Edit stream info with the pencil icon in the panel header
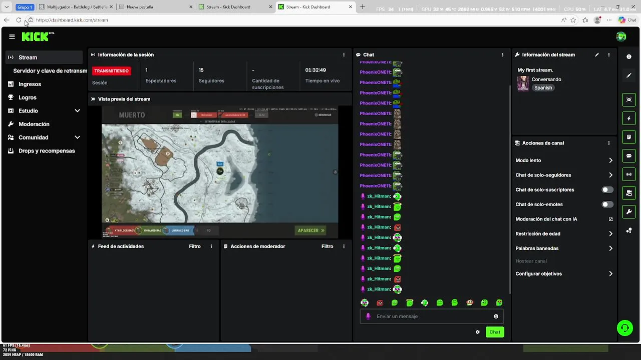The width and height of the screenshot is (641, 360). coord(596,55)
